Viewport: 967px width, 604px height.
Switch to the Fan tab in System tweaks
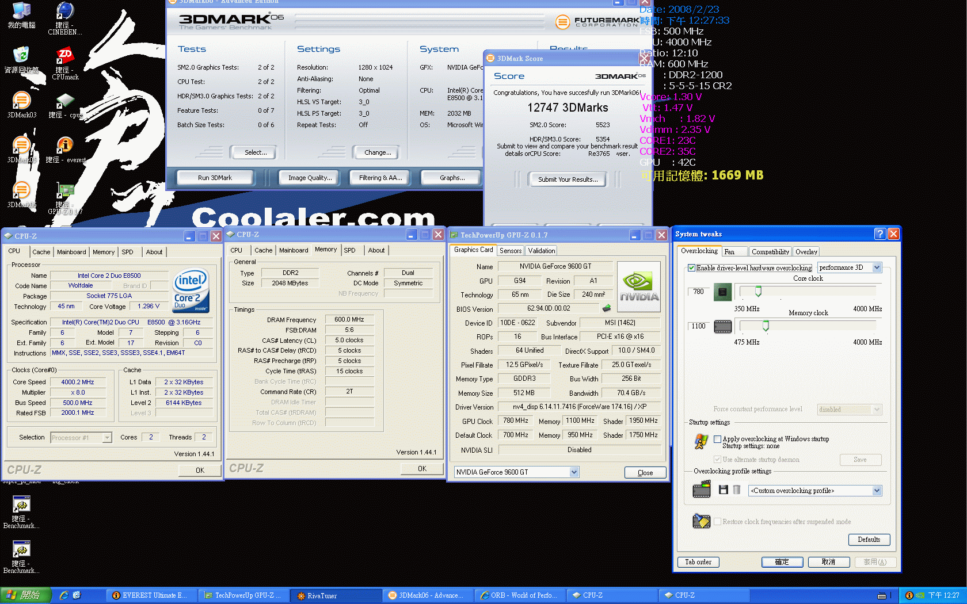pyautogui.click(x=734, y=251)
